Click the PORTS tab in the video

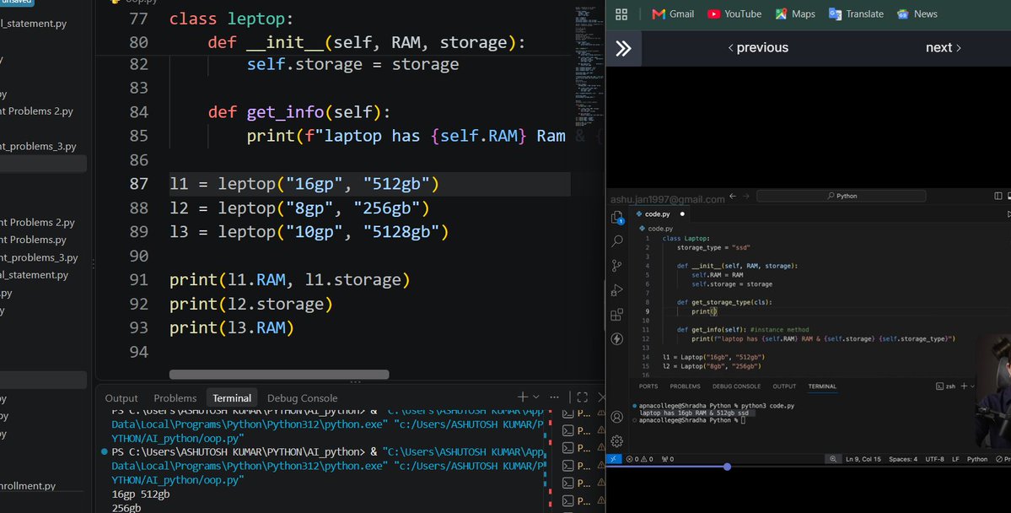coord(648,386)
